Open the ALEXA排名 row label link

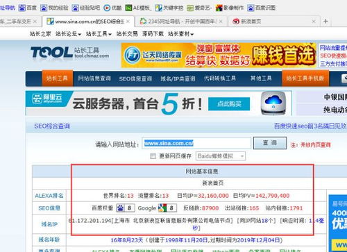[x=49, y=196]
